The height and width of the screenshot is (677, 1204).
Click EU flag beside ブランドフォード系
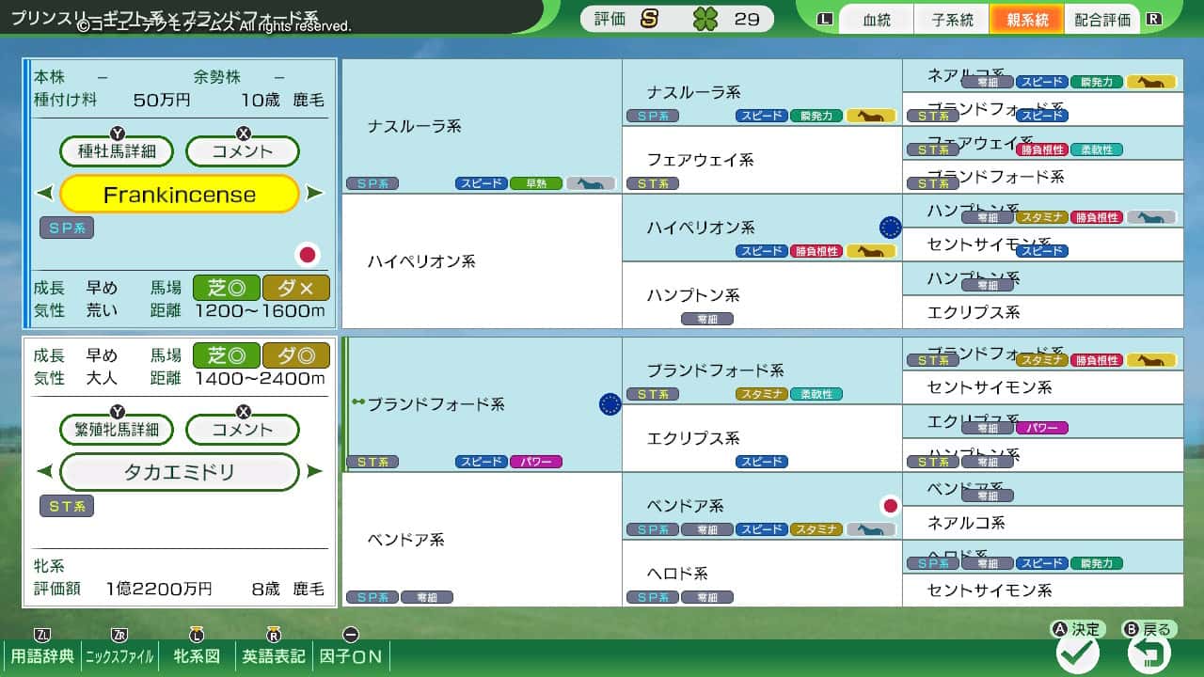610,404
